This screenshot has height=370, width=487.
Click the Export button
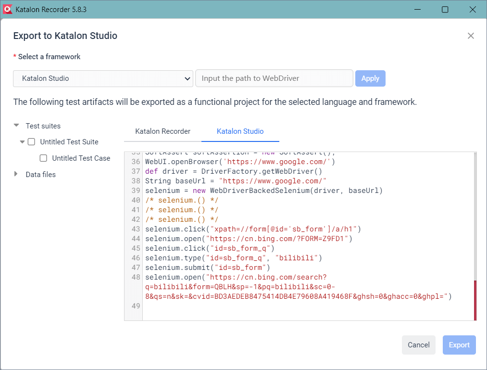coord(459,345)
